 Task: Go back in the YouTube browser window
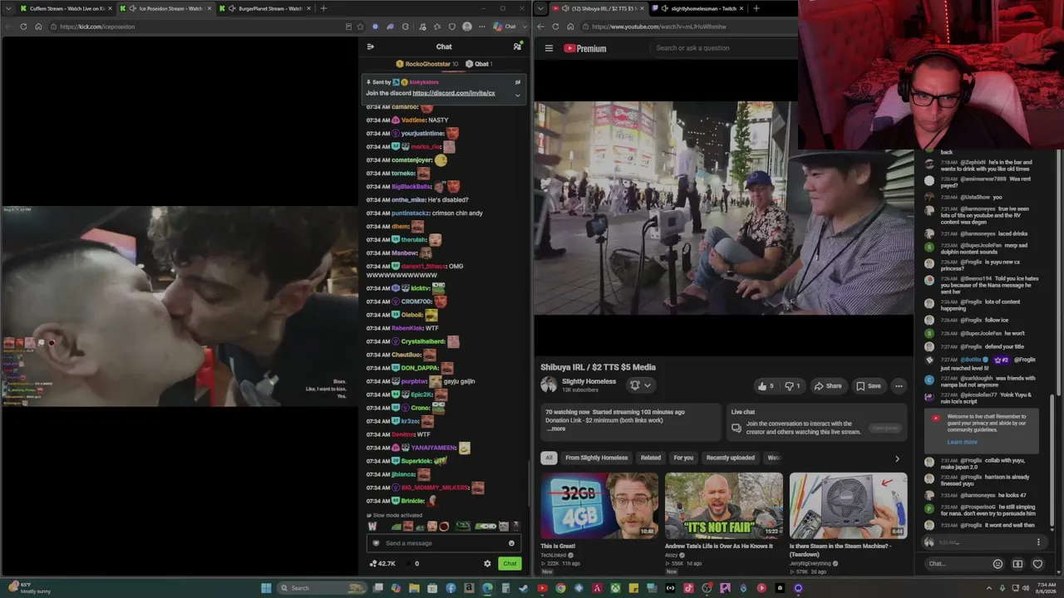point(540,27)
